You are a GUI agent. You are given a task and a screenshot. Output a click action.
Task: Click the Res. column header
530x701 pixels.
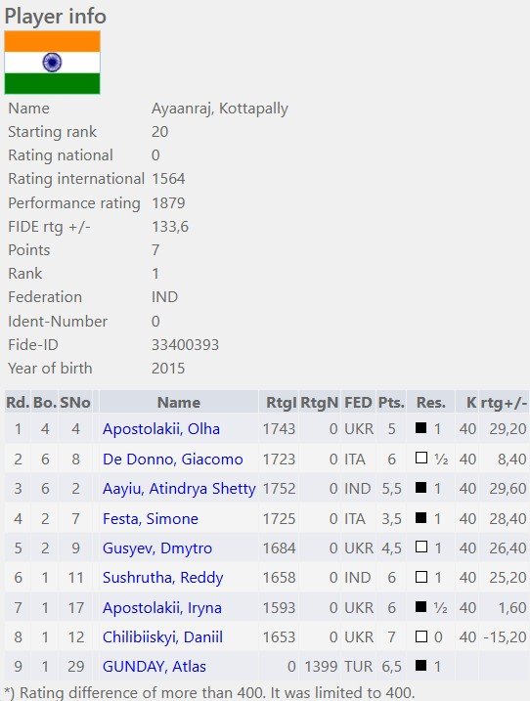click(x=430, y=403)
